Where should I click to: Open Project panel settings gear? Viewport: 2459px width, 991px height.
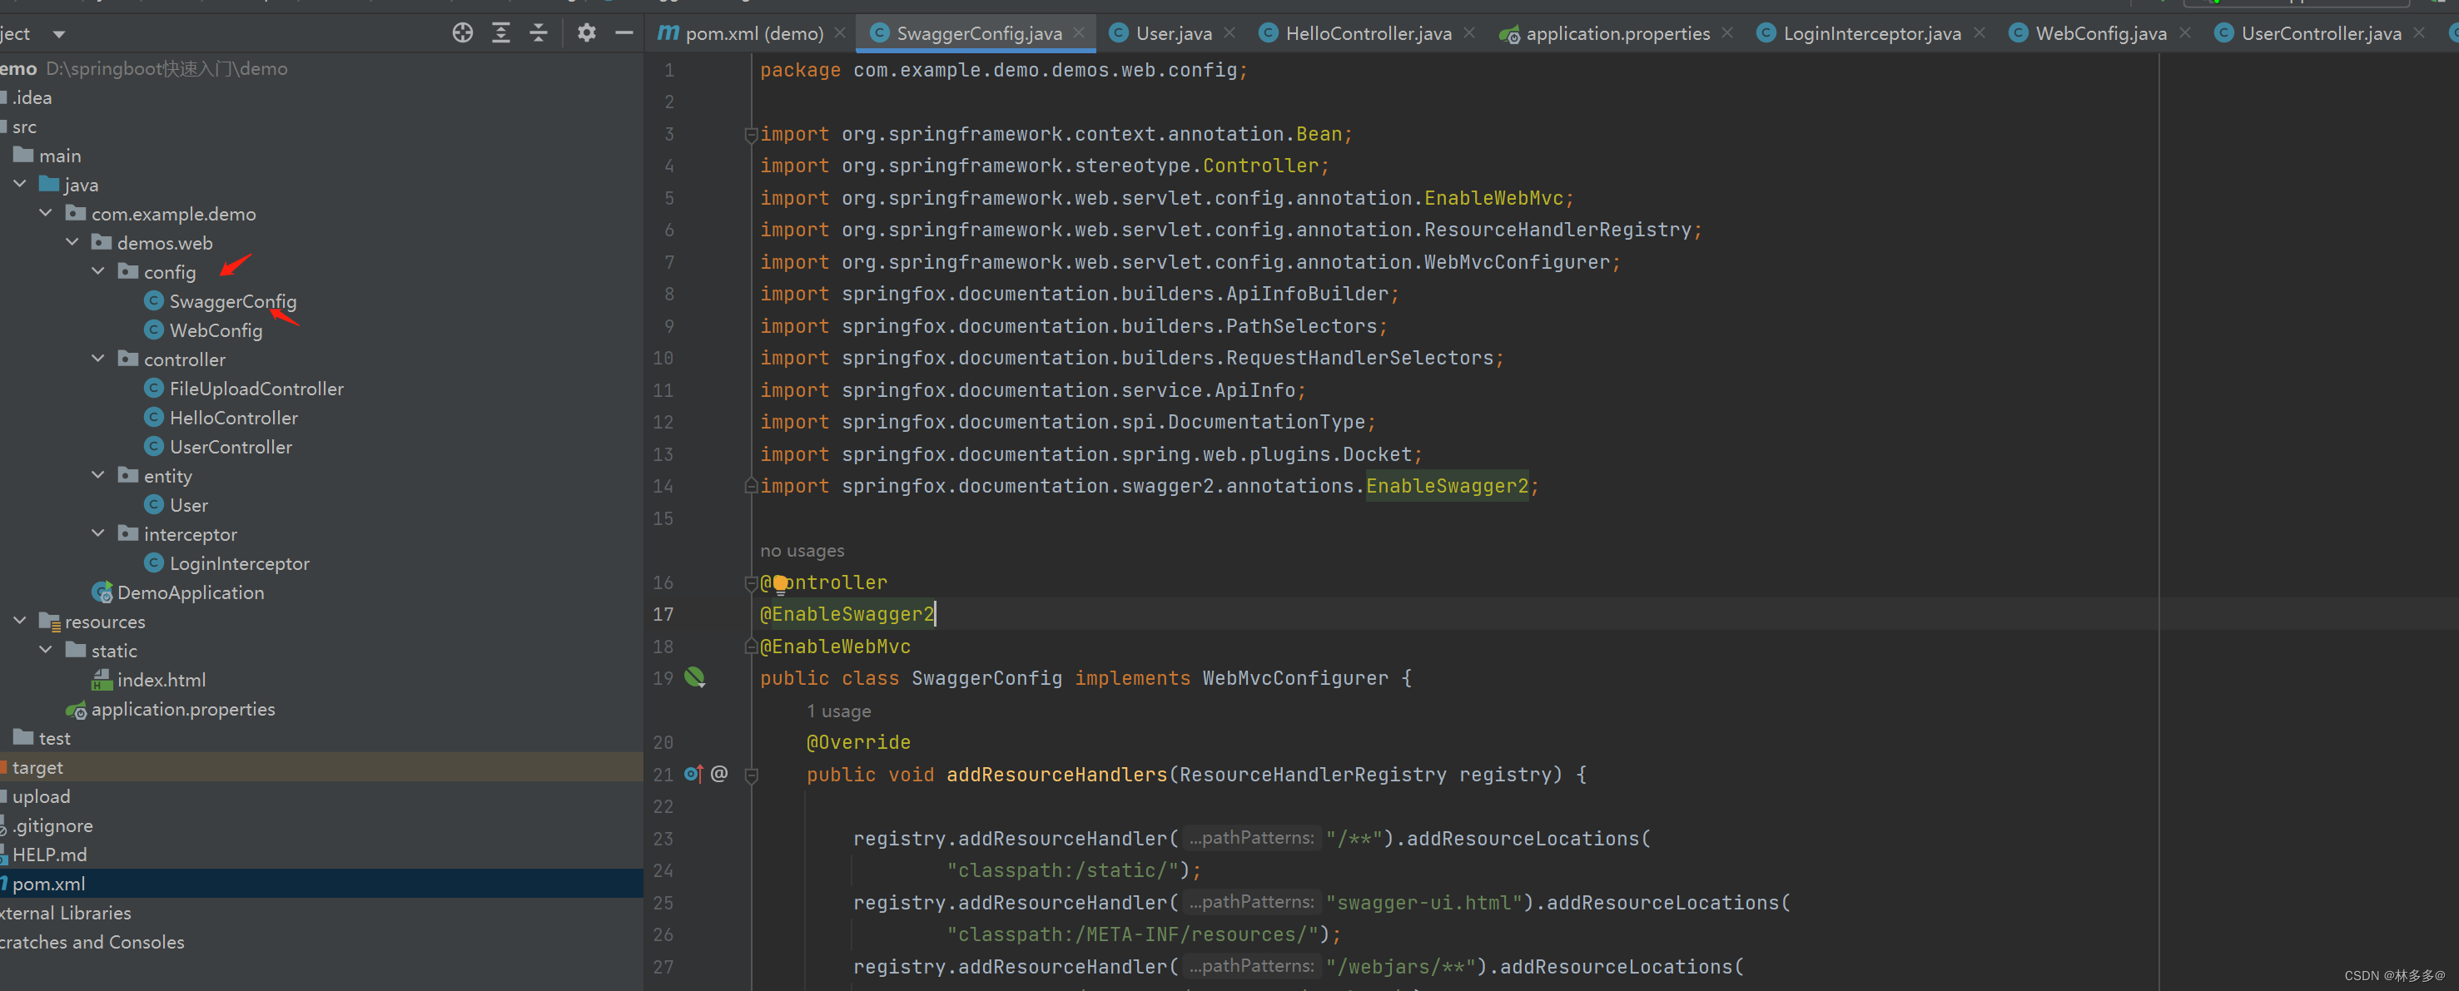pos(586,33)
